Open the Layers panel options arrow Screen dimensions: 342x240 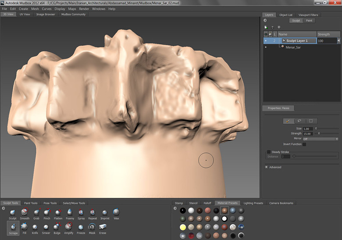(x=265, y=21)
